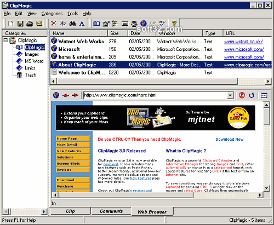Switch to the Comments tab
This screenshot has width=274, height=225.
click(111, 211)
